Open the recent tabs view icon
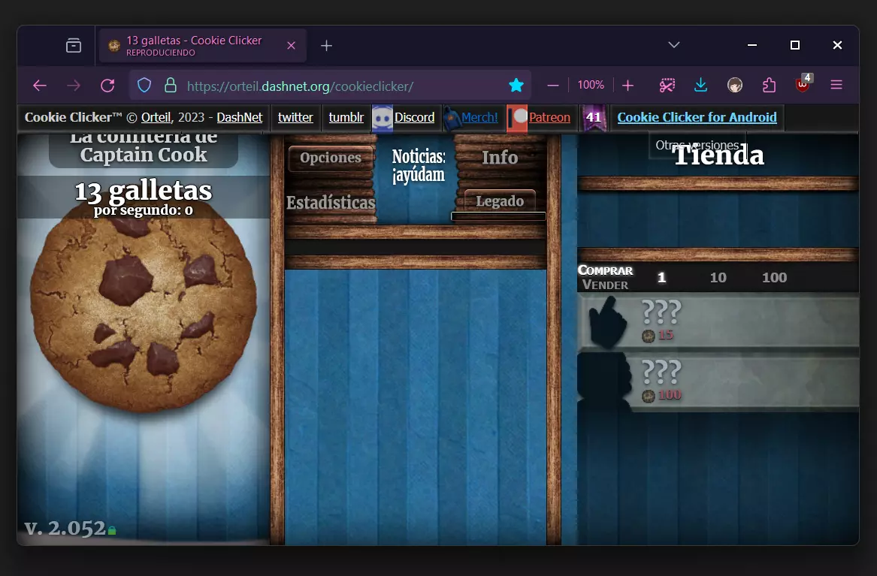This screenshot has height=576, width=877. (x=73, y=45)
